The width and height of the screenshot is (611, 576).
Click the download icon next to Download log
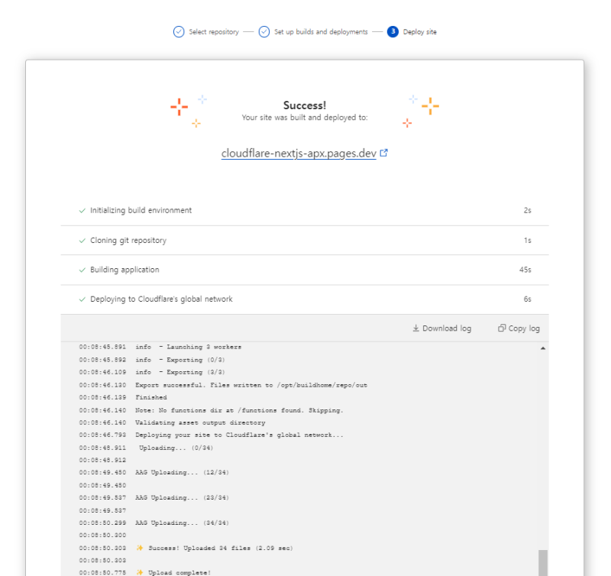tap(415, 328)
